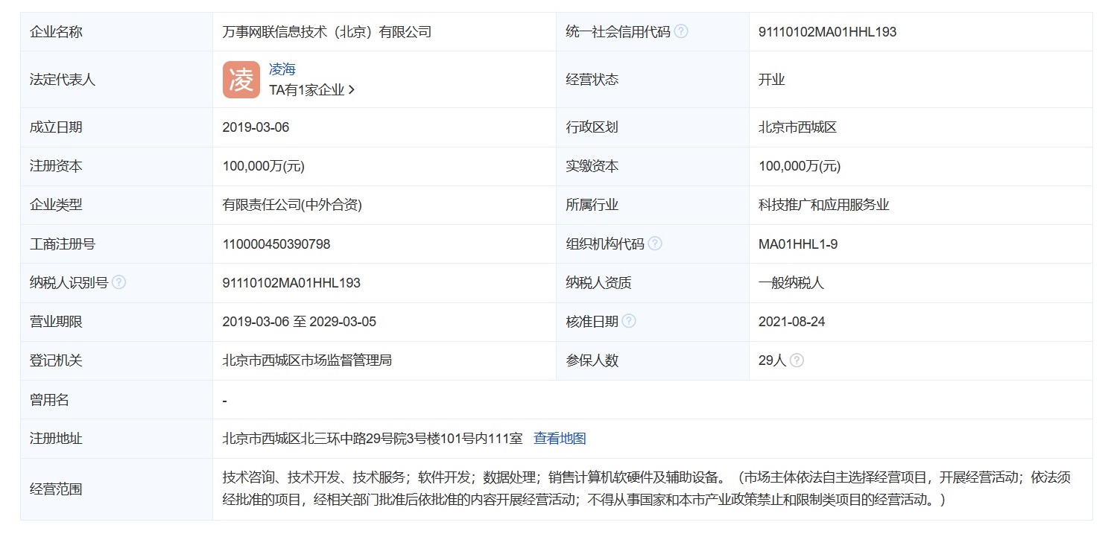
Task: Click business term 2019-03-06 至 2029-03-05
Action: point(299,322)
